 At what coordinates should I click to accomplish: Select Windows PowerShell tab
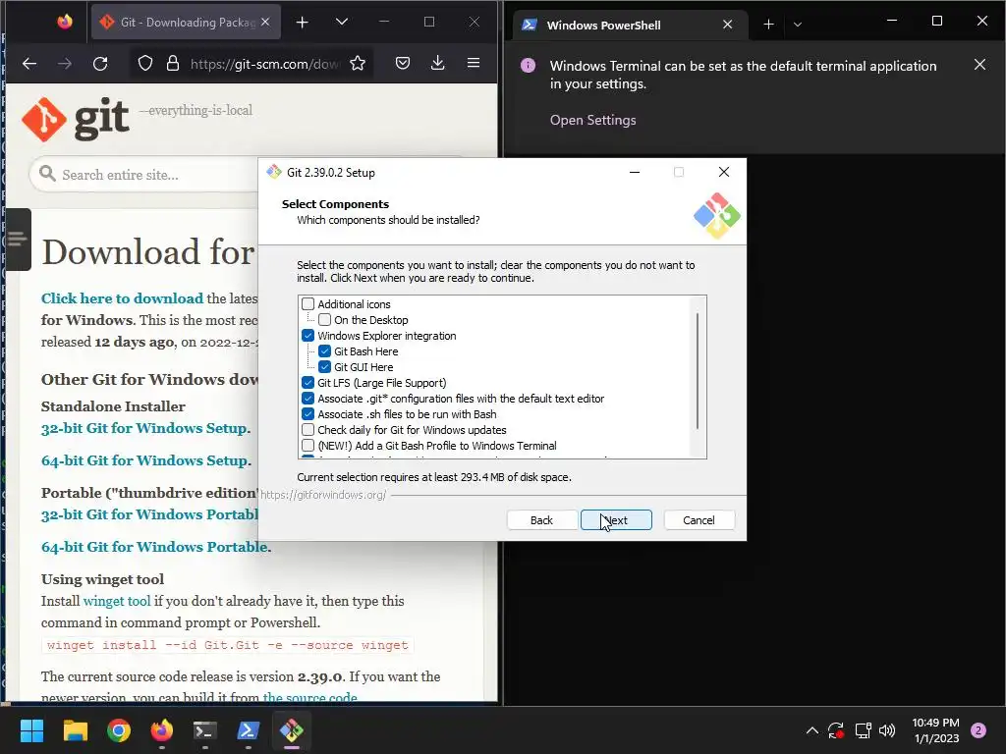tap(629, 25)
